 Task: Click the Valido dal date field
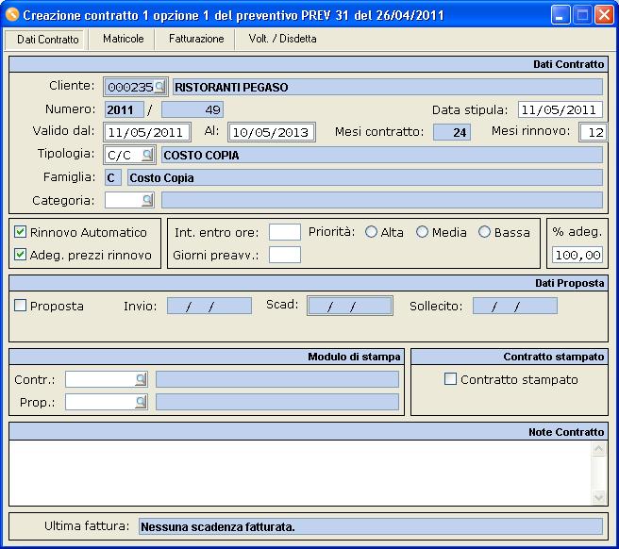pos(147,132)
